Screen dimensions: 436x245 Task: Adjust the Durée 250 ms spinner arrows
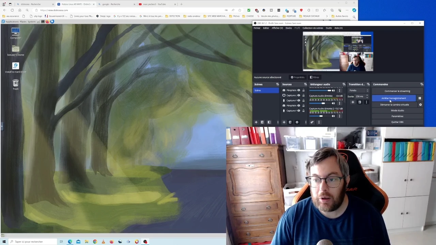[x=367, y=97]
